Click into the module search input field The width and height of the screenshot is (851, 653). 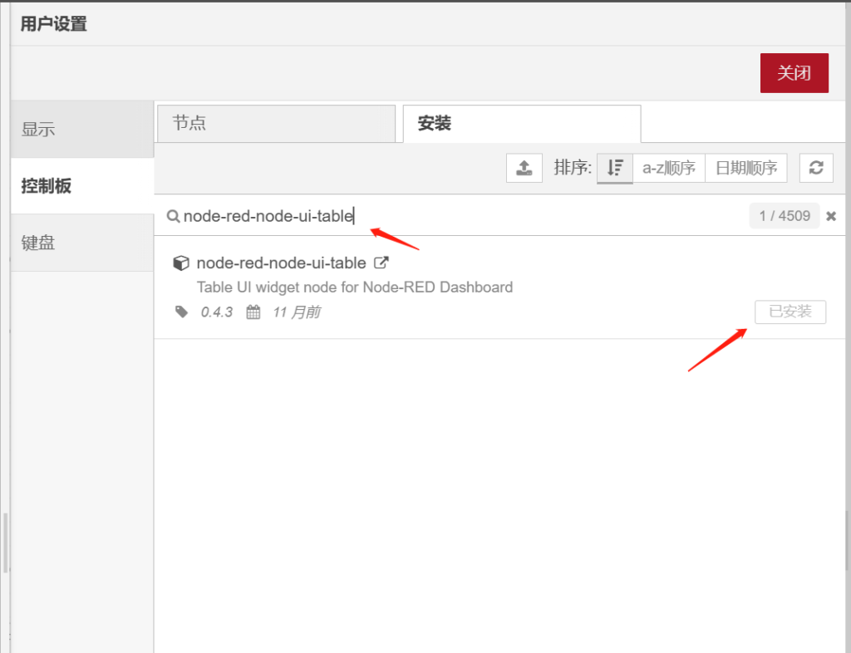[x=457, y=217]
